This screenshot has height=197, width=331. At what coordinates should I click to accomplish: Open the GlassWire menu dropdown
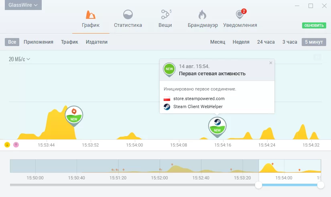coord(23,5)
